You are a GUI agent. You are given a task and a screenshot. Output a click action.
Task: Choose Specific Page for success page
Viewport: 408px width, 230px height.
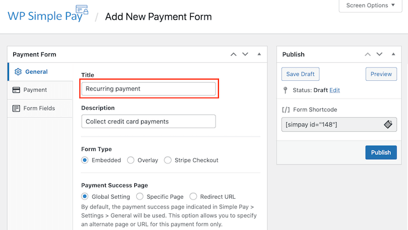[x=140, y=196]
